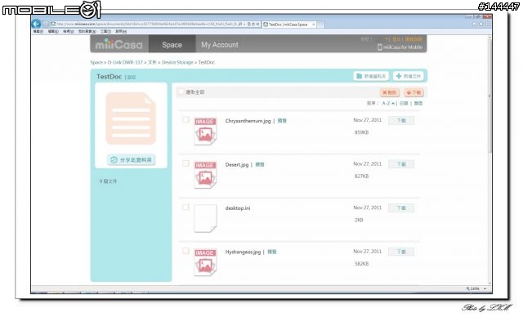Open a new browser tab

[320, 25]
